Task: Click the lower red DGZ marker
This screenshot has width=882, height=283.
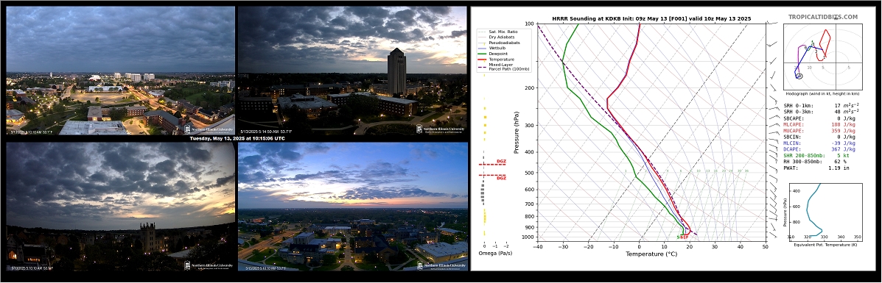Action: (x=493, y=176)
